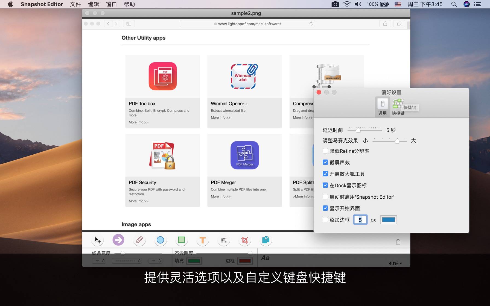Open the red 边框 border color swatch
The height and width of the screenshot is (306, 490).
click(245, 261)
